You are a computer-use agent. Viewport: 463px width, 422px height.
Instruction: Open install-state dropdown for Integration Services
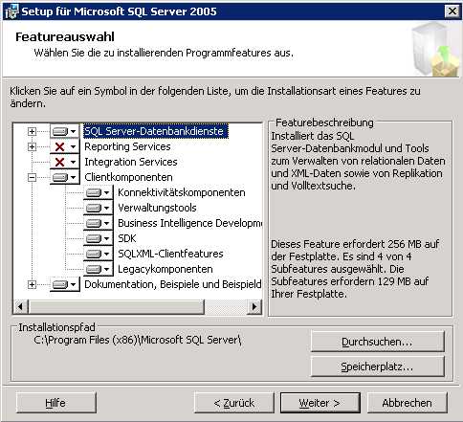click(64, 162)
